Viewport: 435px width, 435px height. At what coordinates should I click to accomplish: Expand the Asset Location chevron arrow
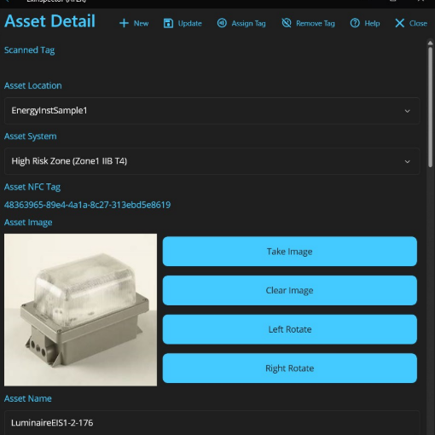[x=407, y=111]
